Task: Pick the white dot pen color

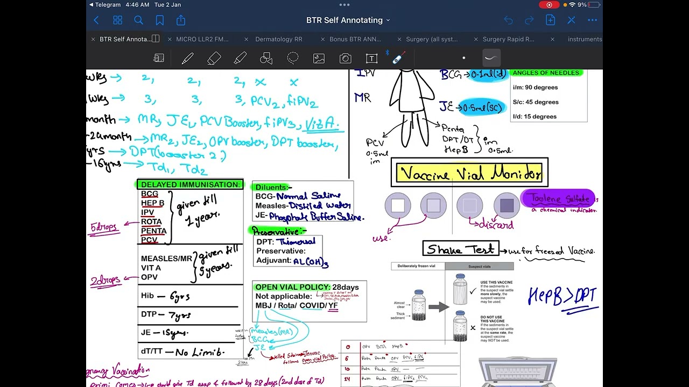Action: [463, 58]
